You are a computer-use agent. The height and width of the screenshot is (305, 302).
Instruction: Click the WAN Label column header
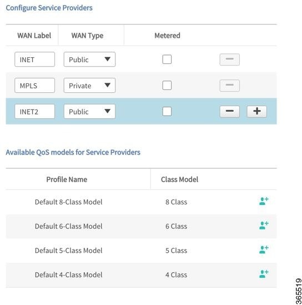(x=34, y=36)
